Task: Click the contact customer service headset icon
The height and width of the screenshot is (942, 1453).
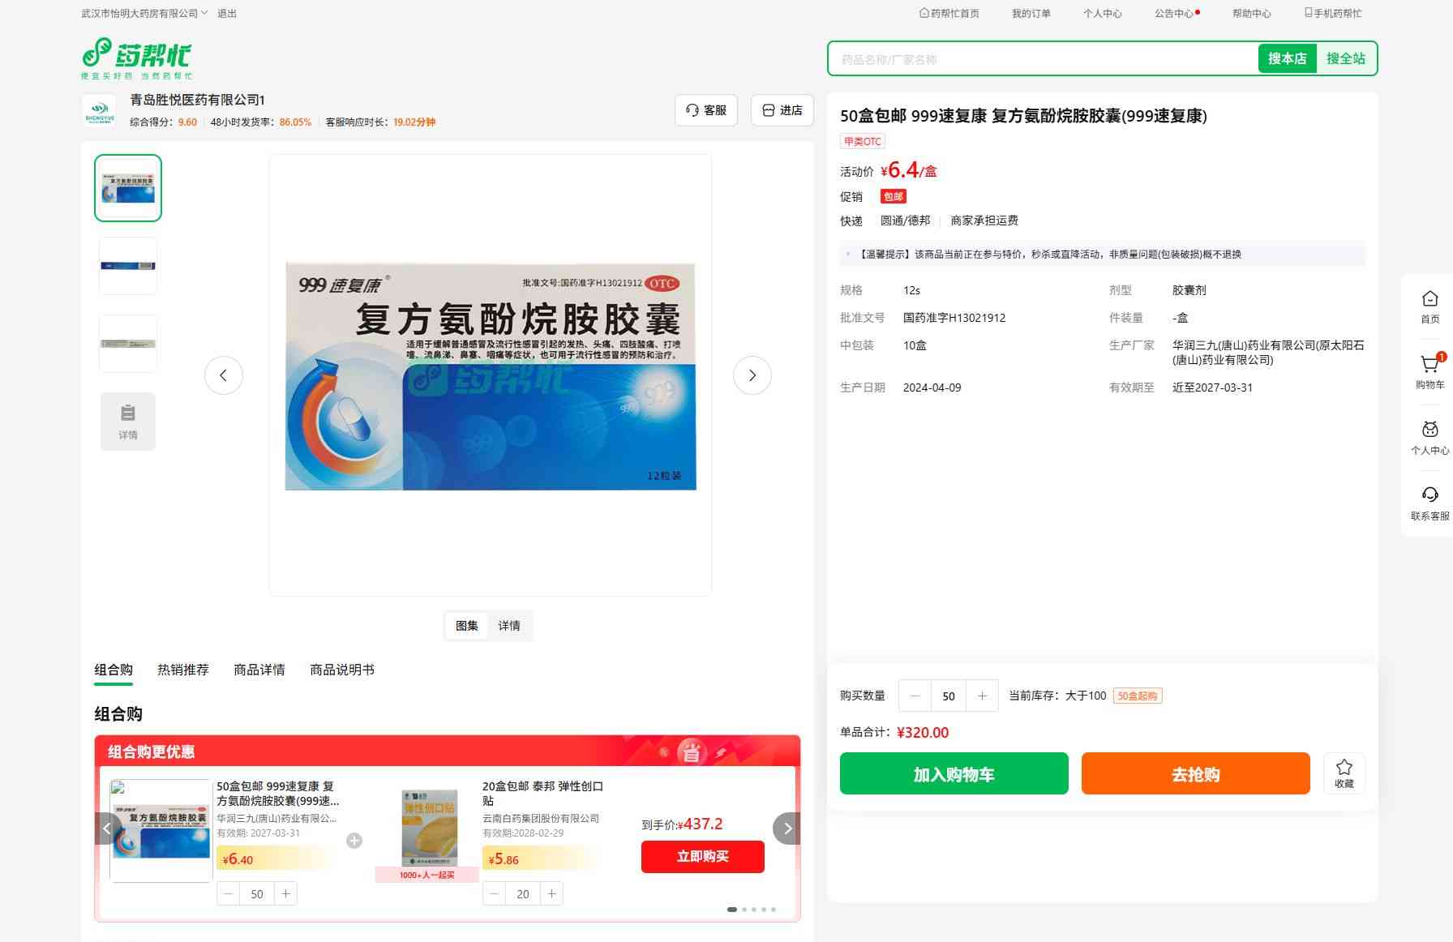Action: (1429, 496)
